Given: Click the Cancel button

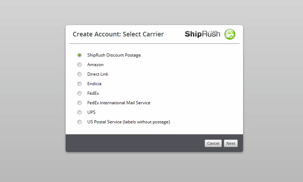Looking at the screenshot, I should coord(213,143).
